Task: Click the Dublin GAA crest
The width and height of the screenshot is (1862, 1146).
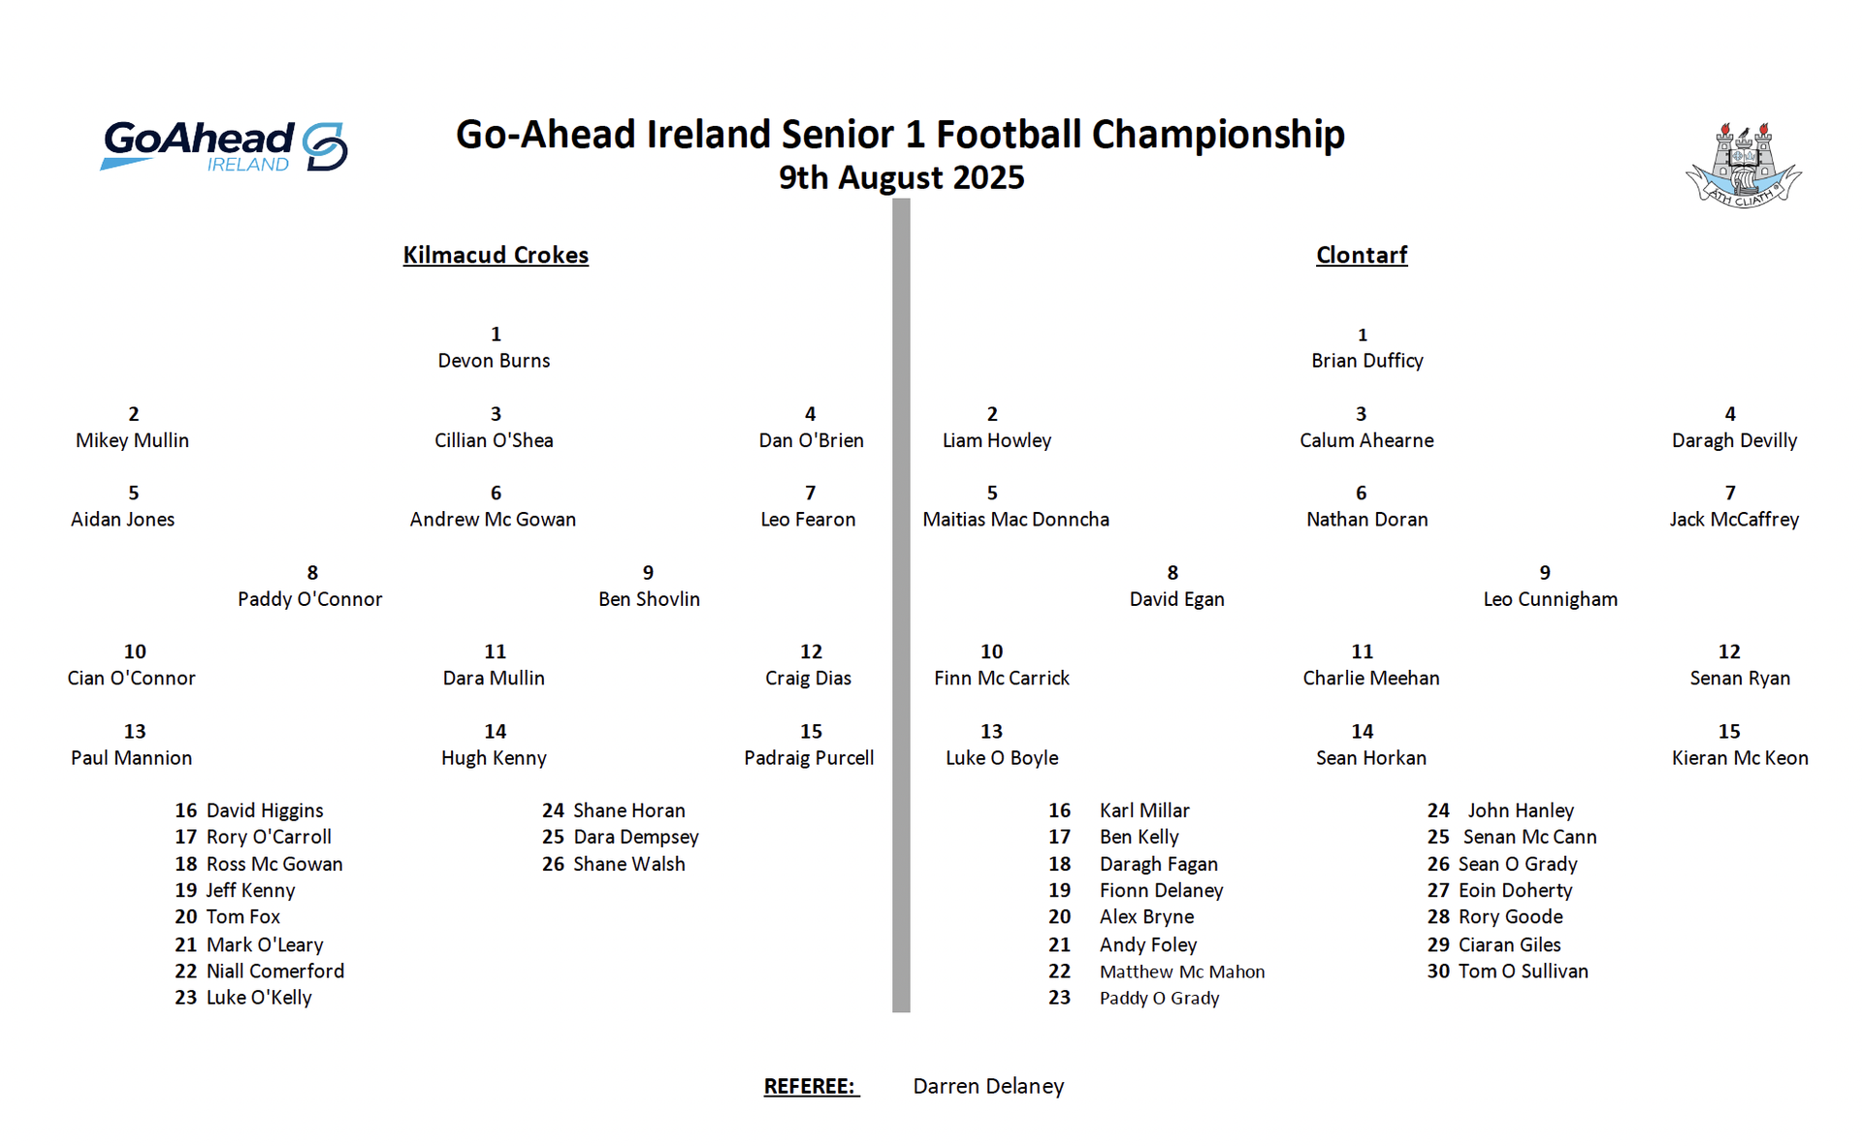Action: pos(1743,164)
